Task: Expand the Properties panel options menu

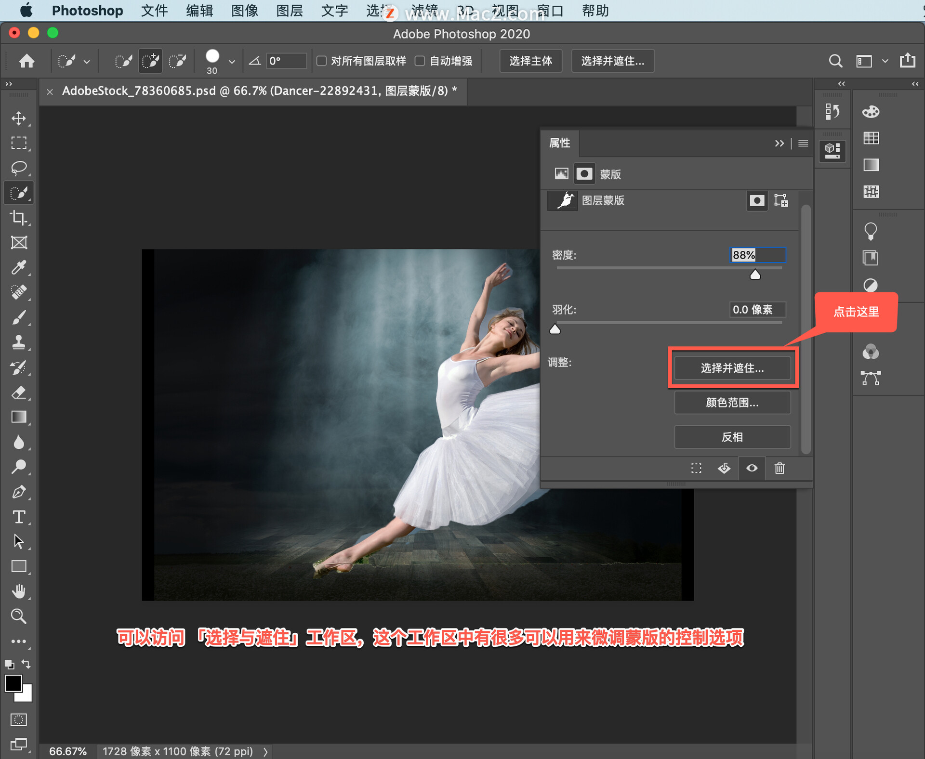Action: point(805,144)
